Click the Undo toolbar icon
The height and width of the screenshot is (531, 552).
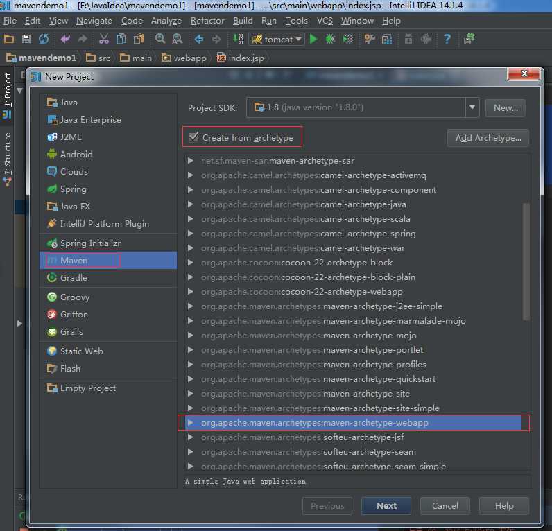(x=65, y=39)
